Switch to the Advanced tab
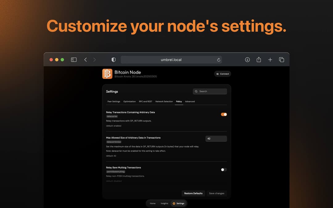Screen dimensions: 333x208 pos(190,101)
